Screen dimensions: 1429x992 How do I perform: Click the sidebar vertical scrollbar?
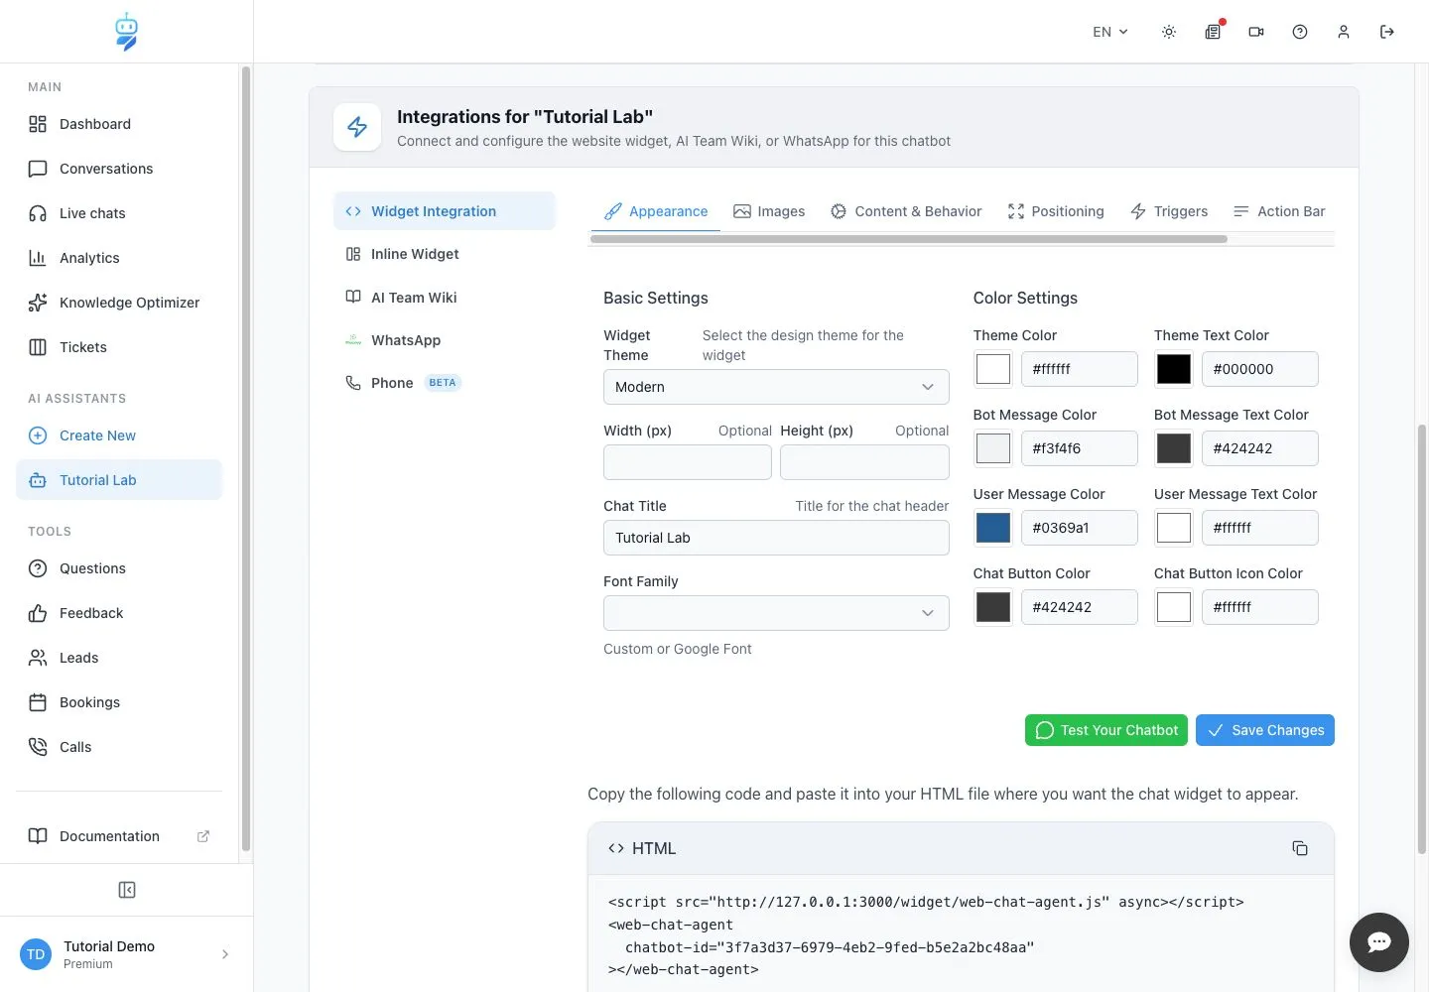pyautogui.click(x=245, y=458)
